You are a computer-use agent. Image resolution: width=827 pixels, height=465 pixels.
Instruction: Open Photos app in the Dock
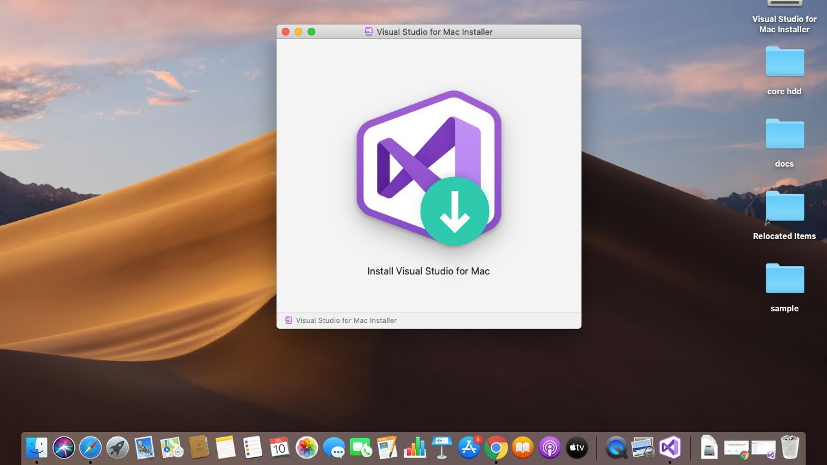[x=306, y=447]
